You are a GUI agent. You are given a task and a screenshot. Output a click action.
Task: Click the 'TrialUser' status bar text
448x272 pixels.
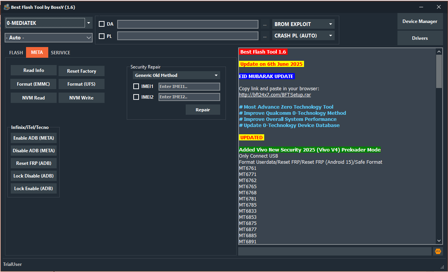13,264
